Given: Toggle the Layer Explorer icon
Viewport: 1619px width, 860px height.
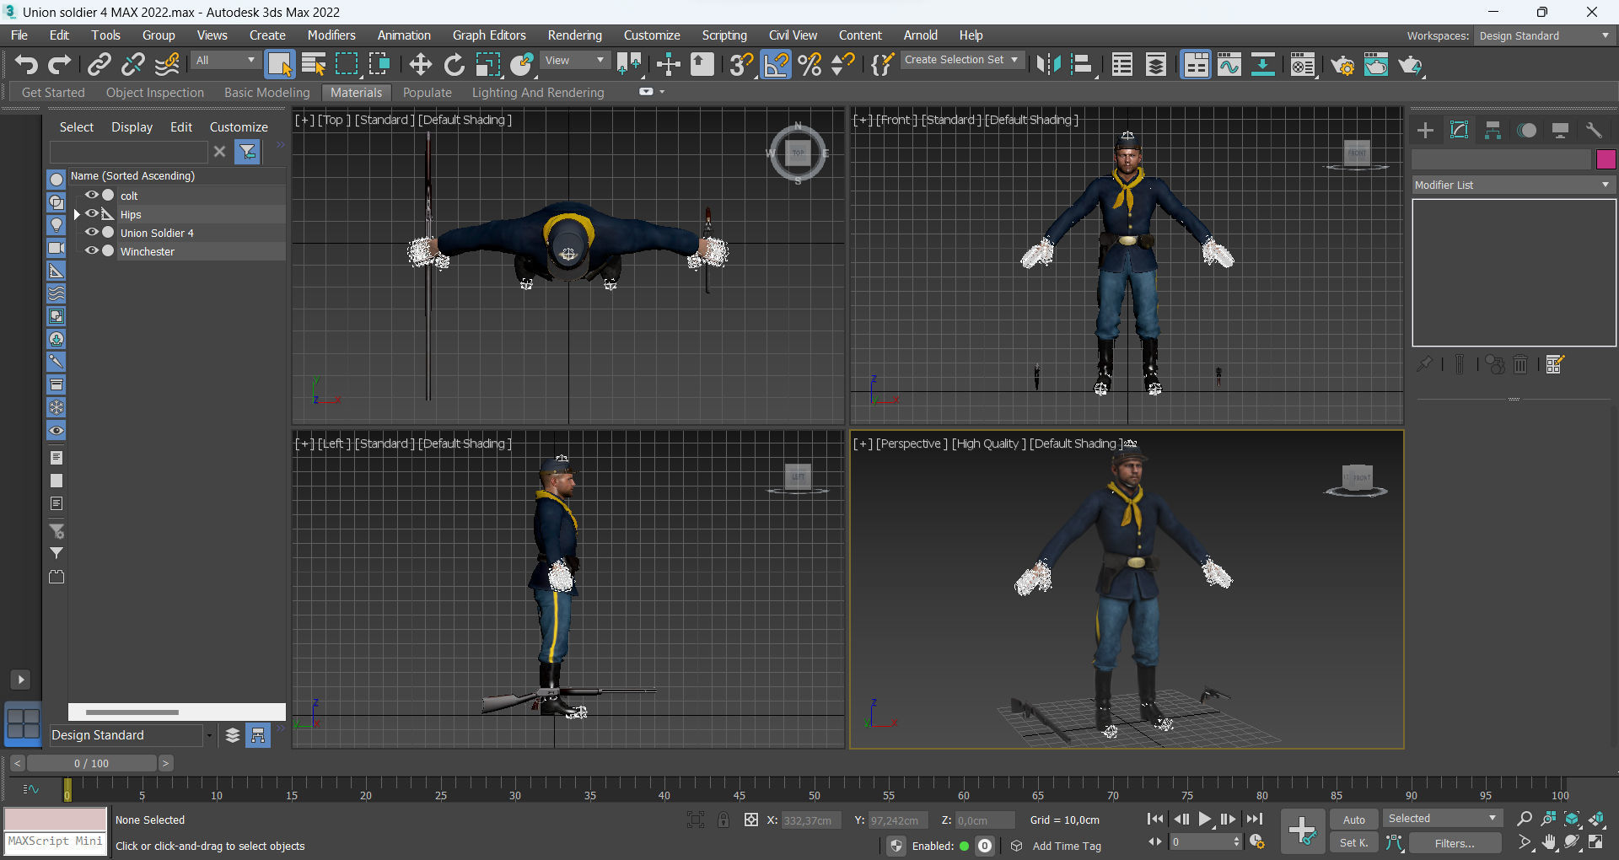Looking at the screenshot, I should pyautogui.click(x=1156, y=64).
